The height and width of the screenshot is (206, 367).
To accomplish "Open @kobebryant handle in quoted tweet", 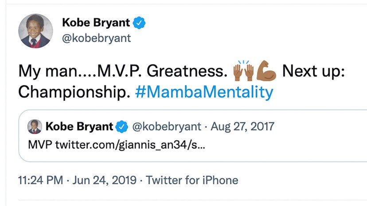I will [x=167, y=126].
